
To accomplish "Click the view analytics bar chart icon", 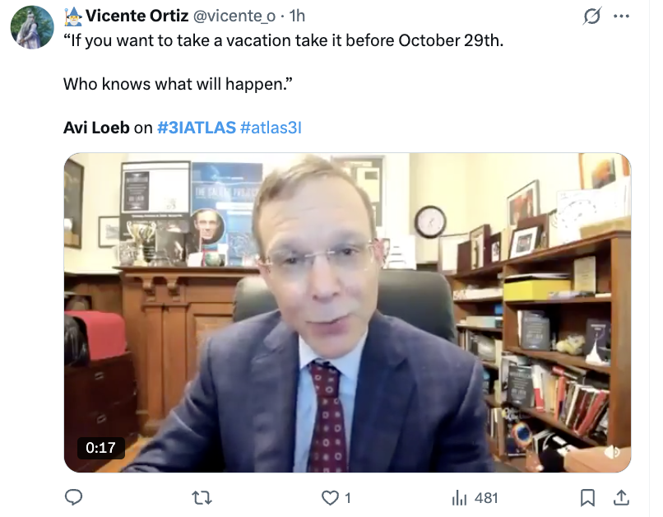I will coord(459,498).
